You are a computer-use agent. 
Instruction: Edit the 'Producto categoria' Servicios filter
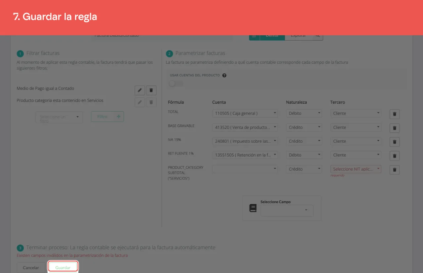[x=140, y=102]
